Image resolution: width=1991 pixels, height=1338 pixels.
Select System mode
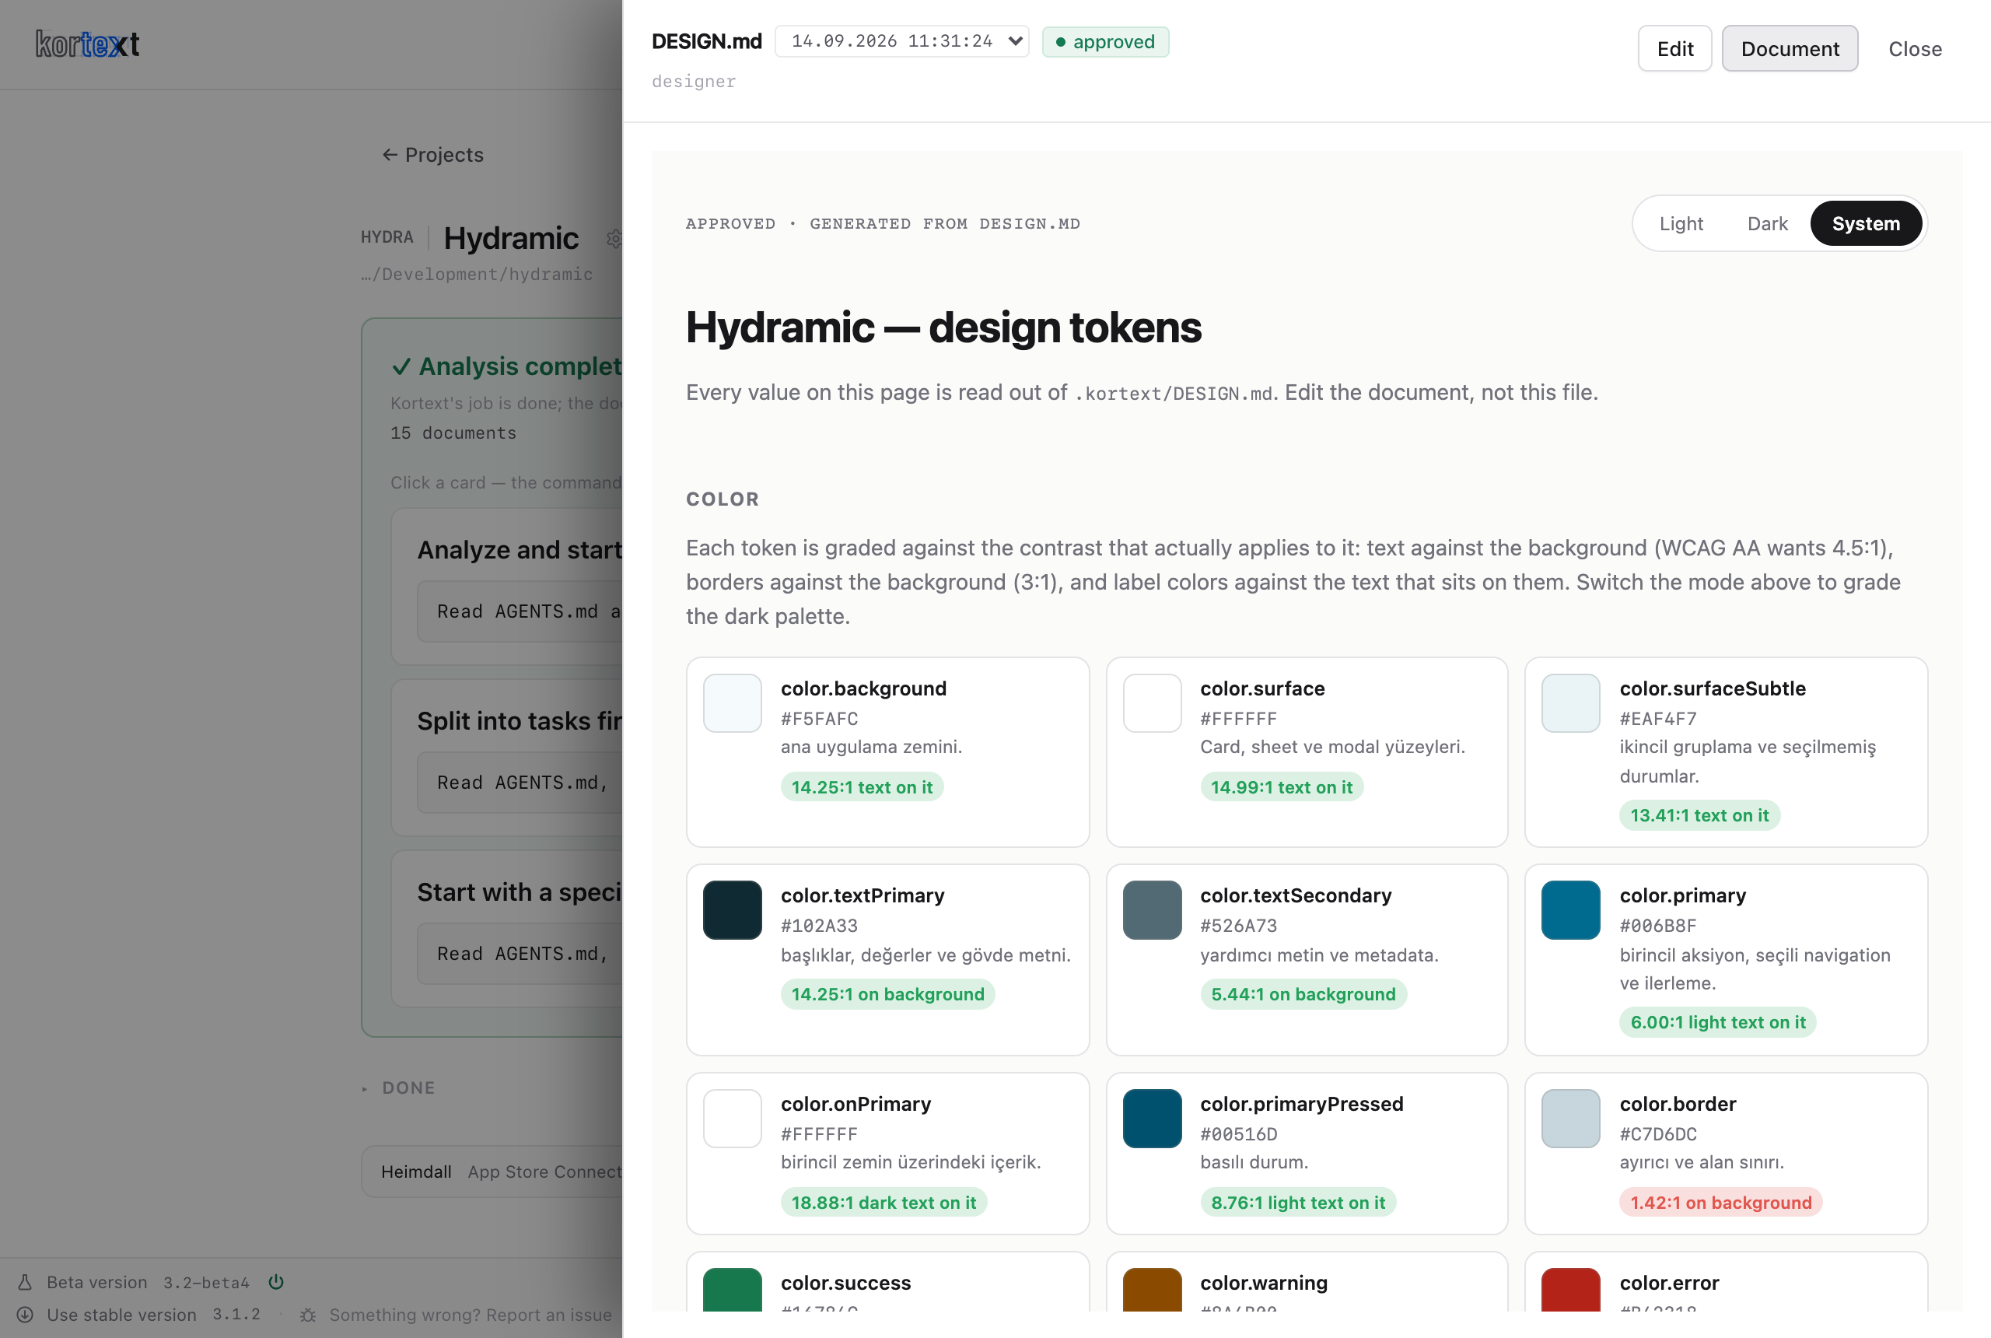[x=1866, y=223]
